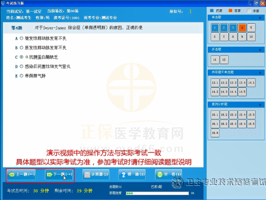The width and height of the screenshot is (266, 200).
Task: Go to next question with 下一题
Action: pos(59,174)
